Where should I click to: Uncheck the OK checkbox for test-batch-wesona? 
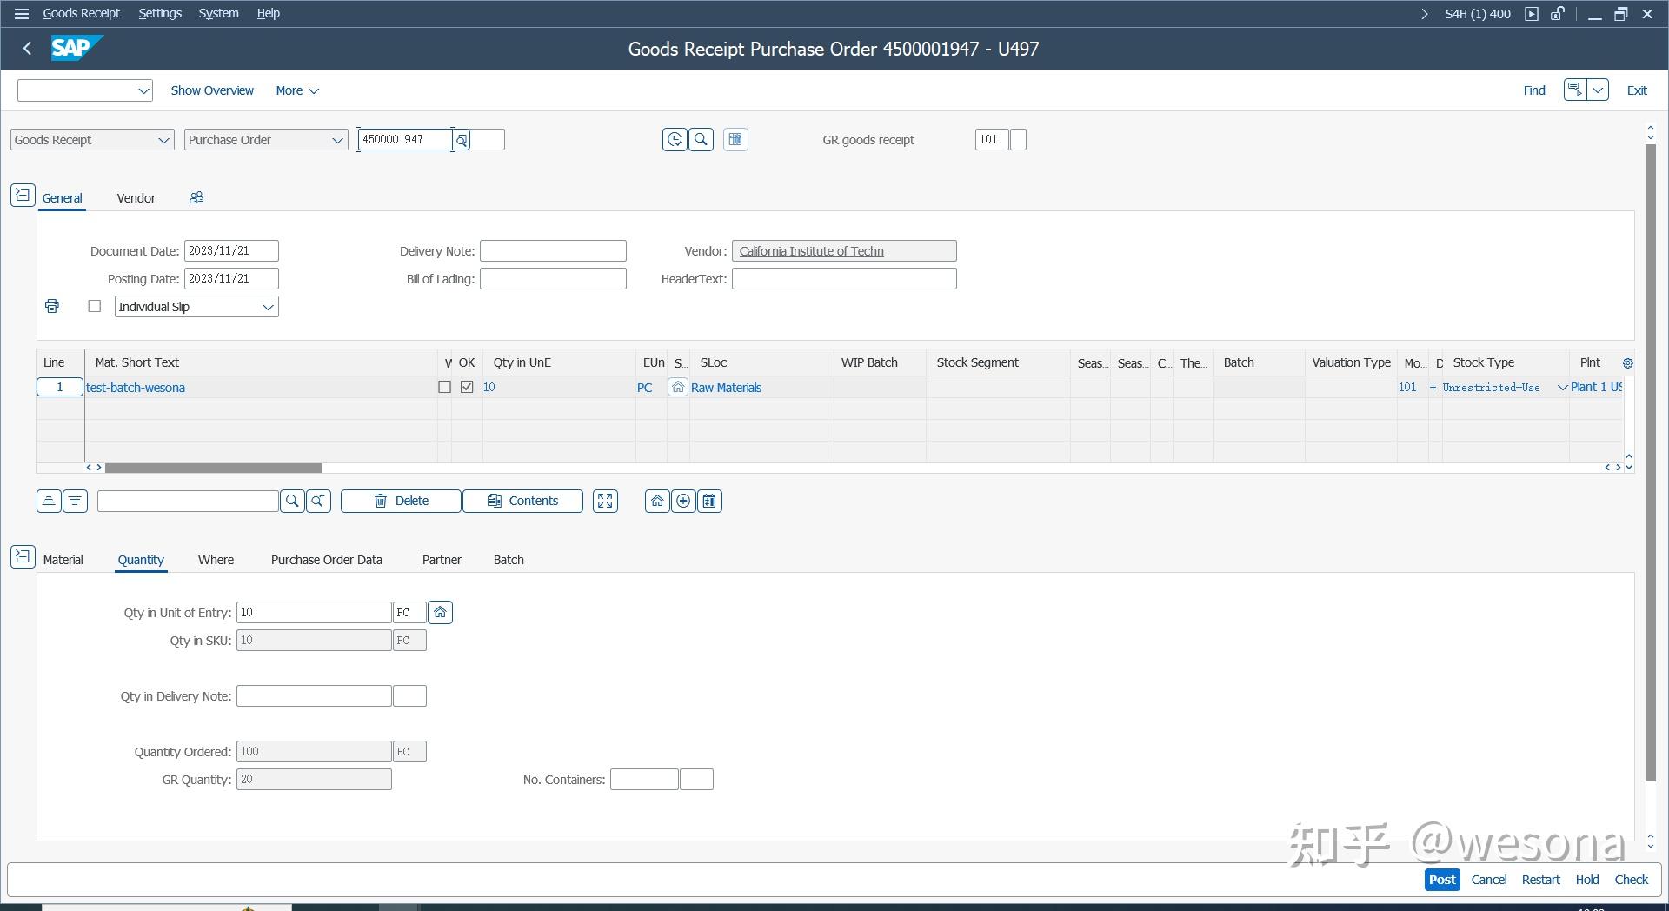click(467, 387)
